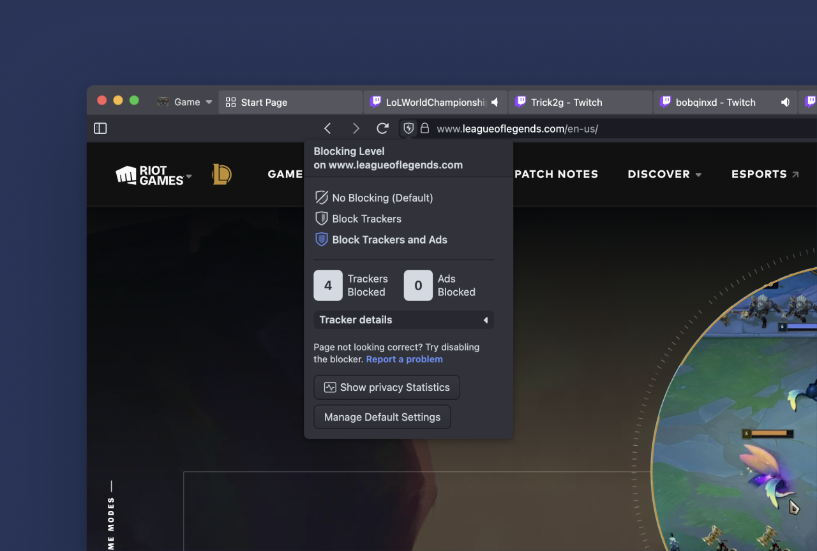Click Manage Default Settings button
This screenshot has width=817, height=551.
[x=382, y=417]
